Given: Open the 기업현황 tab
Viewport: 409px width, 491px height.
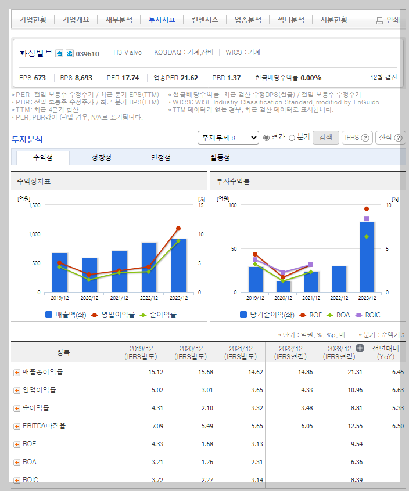Looking at the screenshot, I should coord(33,20).
